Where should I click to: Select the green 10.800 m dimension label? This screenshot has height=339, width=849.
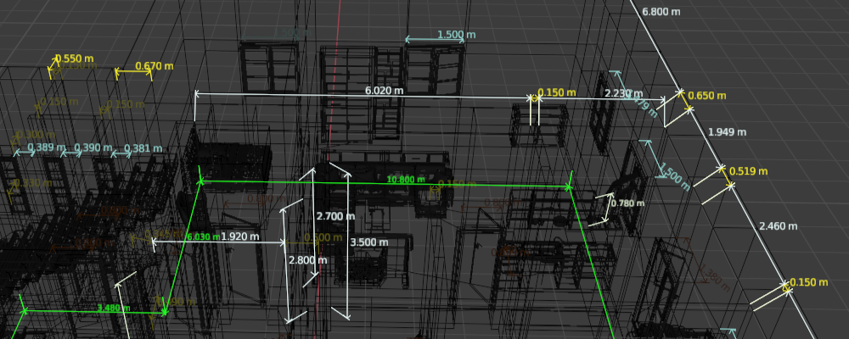(406, 180)
